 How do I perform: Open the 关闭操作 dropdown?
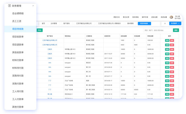point(175,24)
